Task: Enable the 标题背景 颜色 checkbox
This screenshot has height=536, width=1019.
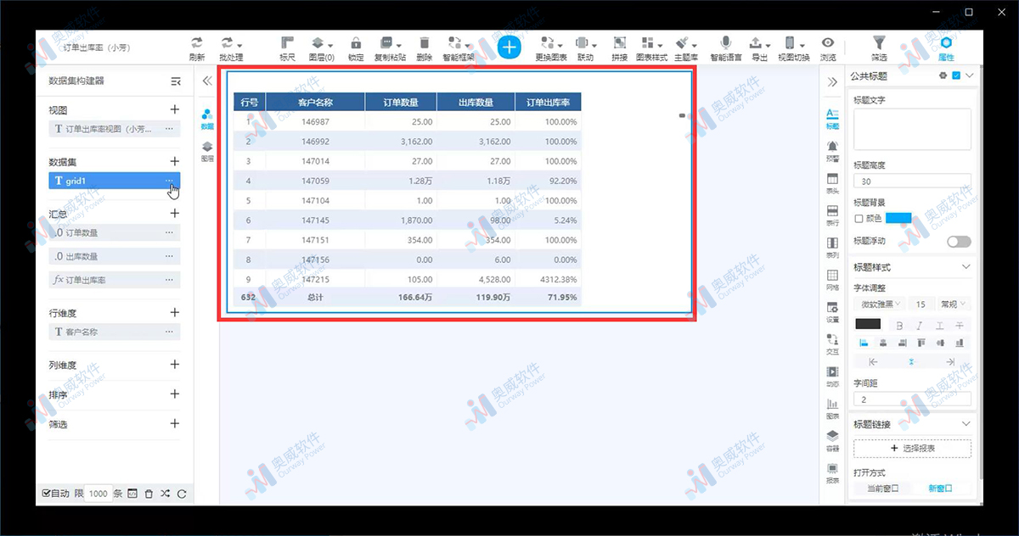Action: click(x=859, y=219)
